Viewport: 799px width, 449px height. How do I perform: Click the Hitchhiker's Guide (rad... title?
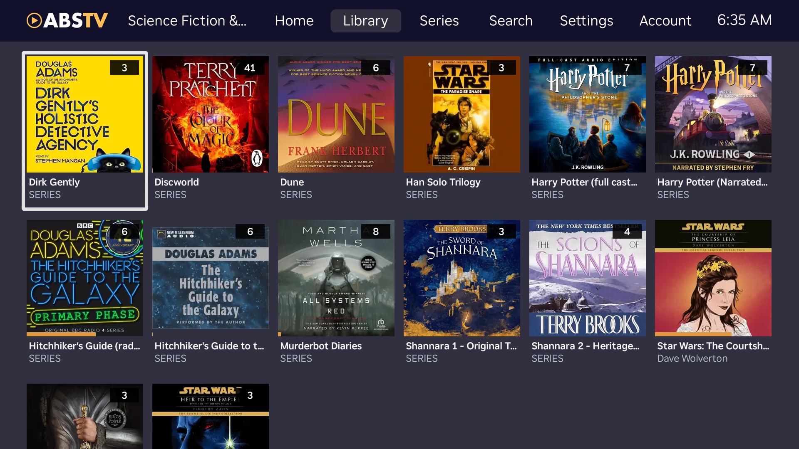84,346
